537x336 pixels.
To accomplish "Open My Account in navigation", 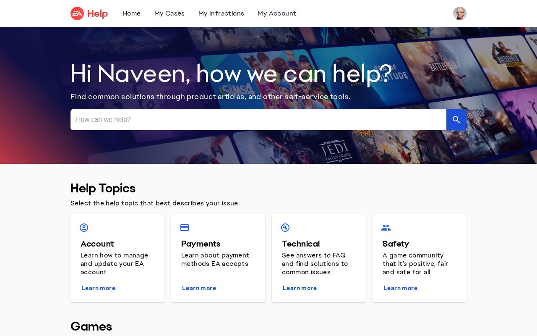I will tap(277, 13).
